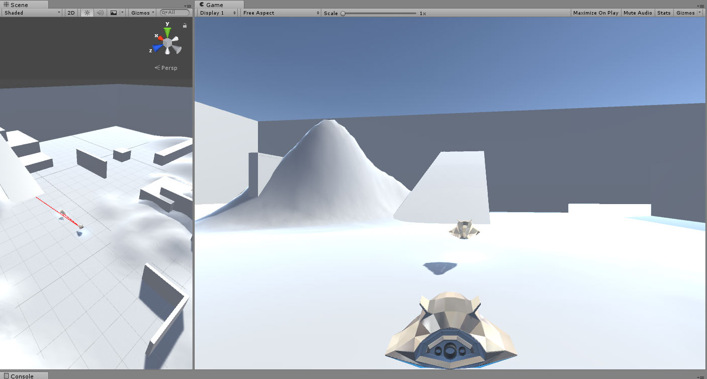707x379 pixels.
Task: Toggle the scene gizmo lock icon
Action: point(185,25)
